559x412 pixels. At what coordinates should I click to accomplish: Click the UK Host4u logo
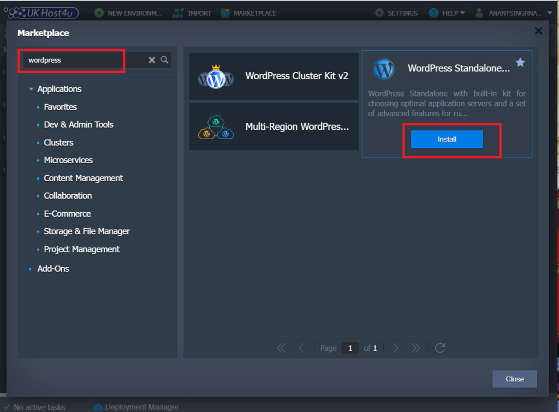[x=41, y=13]
